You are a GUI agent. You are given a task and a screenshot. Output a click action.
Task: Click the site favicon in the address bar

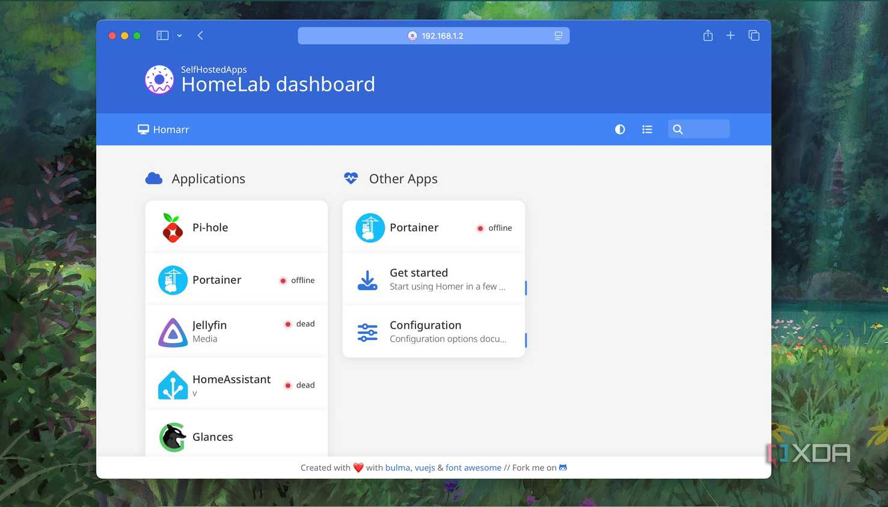tap(412, 36)
